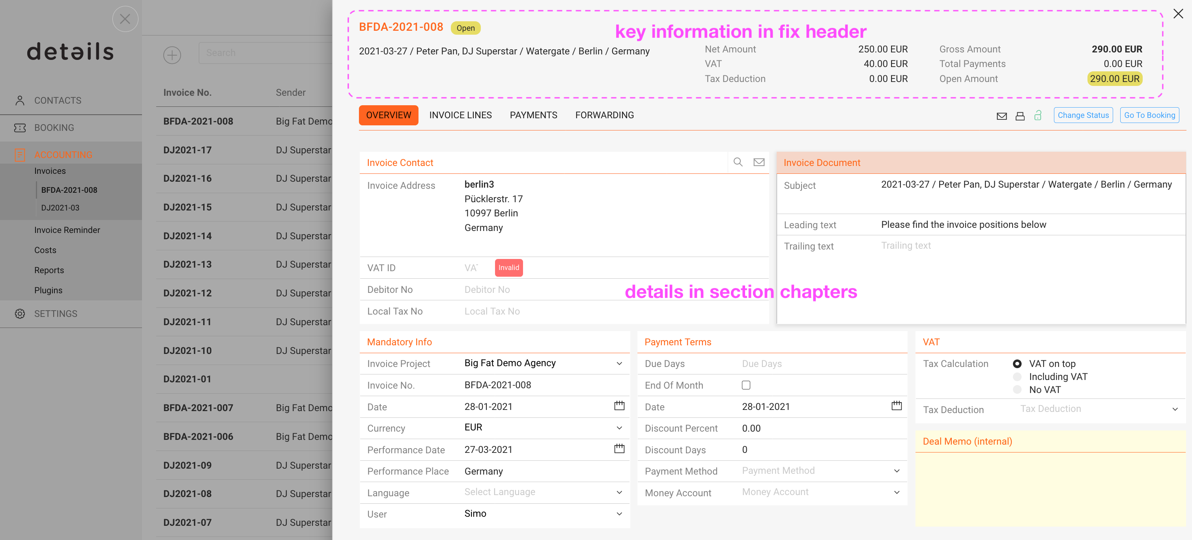Open calendar for Performance Date
Image resolution: width=1192 pixels, height=540 pixels.
point(619,449)
